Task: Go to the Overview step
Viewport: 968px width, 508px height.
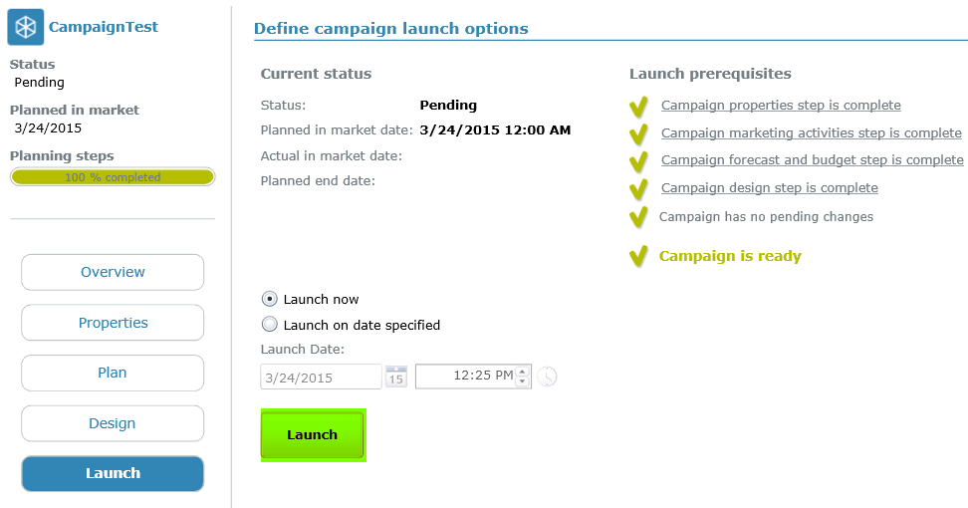Action: point(113,272)
